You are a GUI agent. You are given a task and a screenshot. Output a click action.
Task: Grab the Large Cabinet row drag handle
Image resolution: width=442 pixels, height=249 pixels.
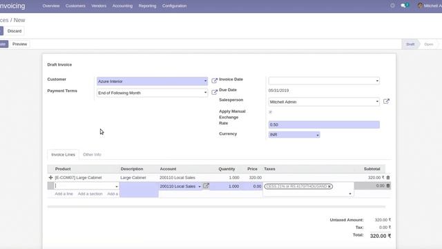(x=50, y=178)
